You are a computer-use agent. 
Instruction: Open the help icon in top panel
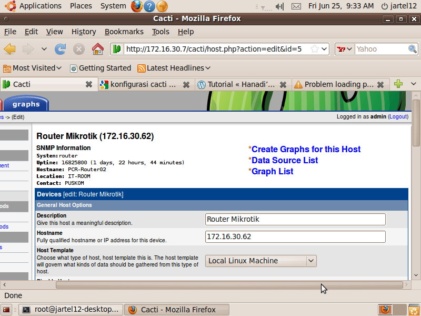pos(149,6)
